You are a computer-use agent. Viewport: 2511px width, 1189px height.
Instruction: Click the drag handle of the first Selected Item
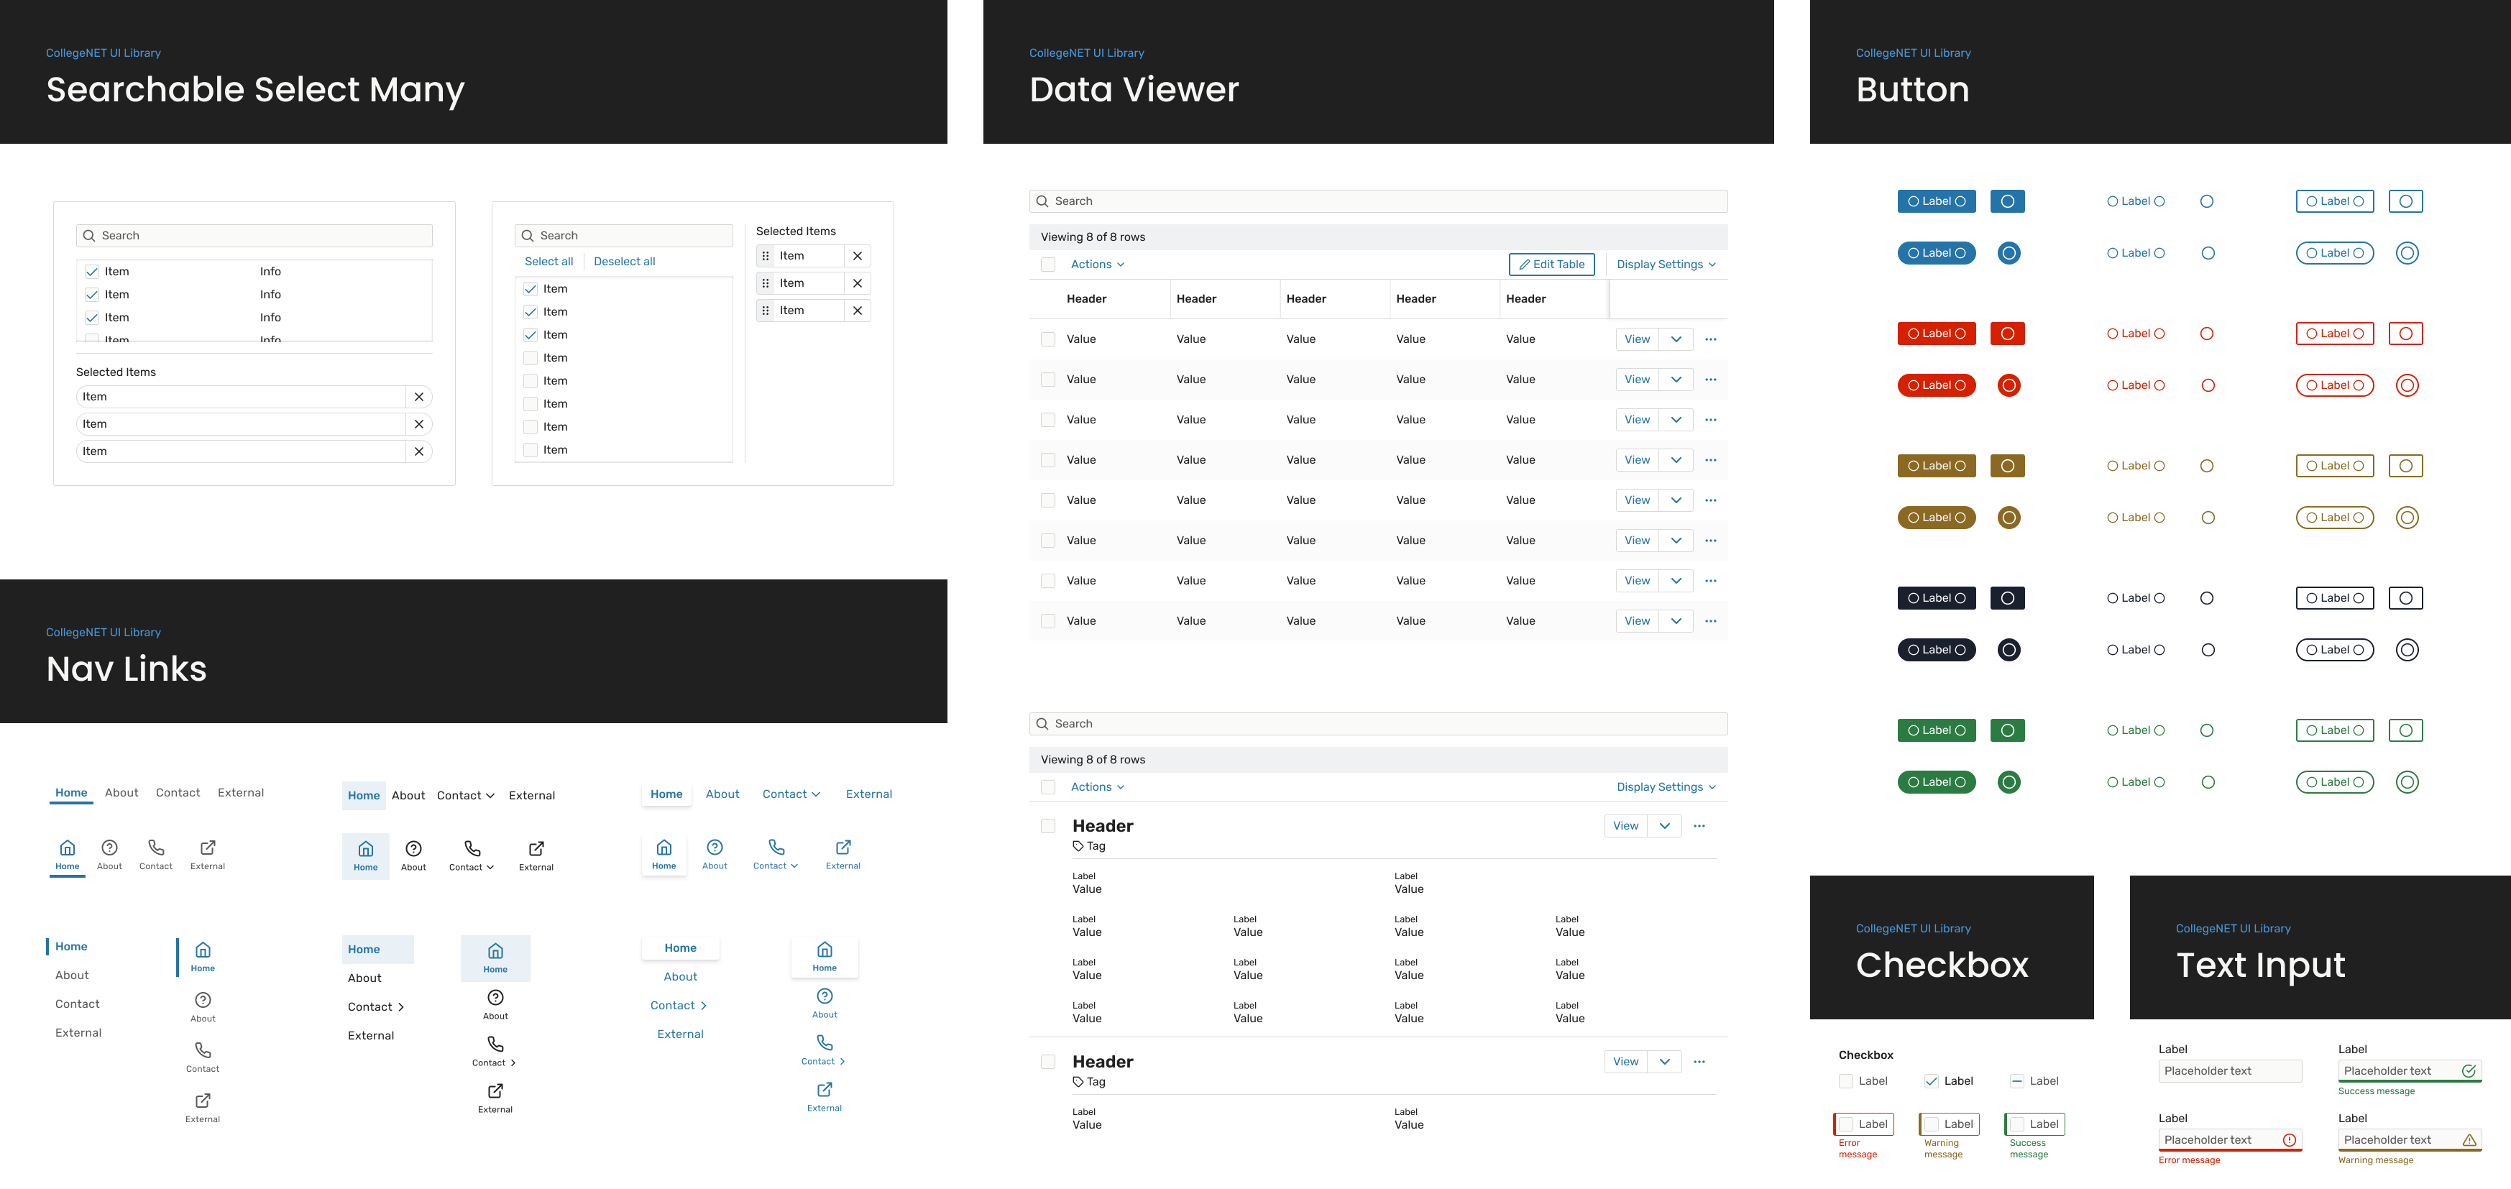765,257
